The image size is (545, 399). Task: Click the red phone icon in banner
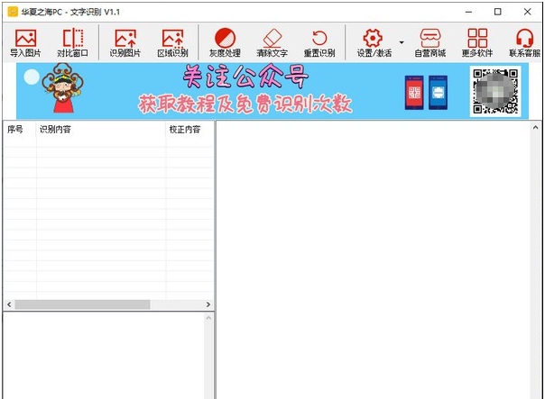click(x=414, y=93)
